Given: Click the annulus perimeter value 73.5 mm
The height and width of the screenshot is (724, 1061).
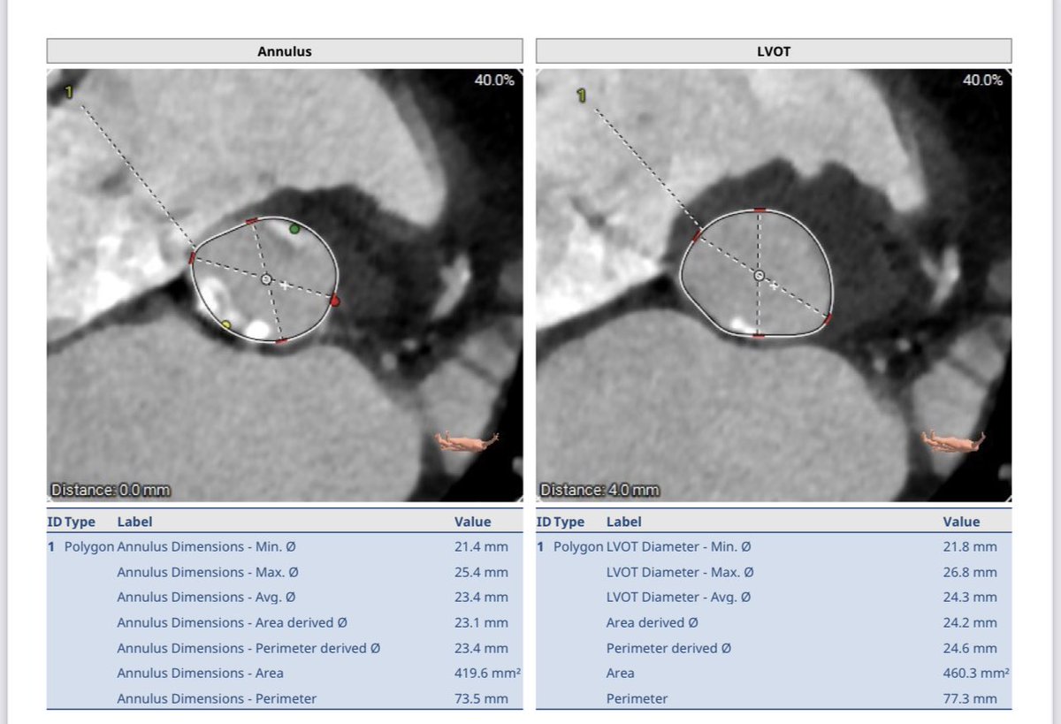Looking at the screenshot, I should pos(481,698).
